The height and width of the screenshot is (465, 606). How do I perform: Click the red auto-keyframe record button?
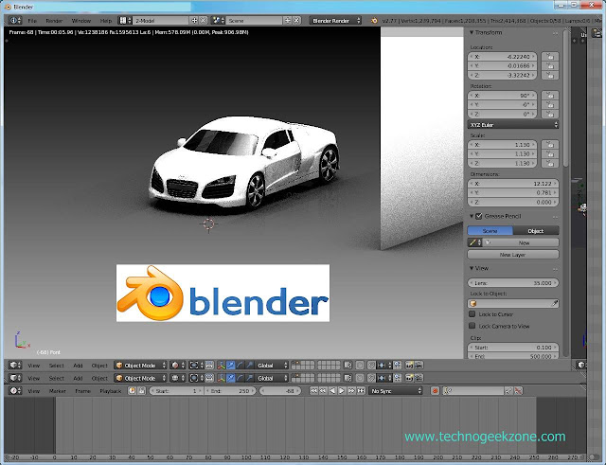(435, 391)
